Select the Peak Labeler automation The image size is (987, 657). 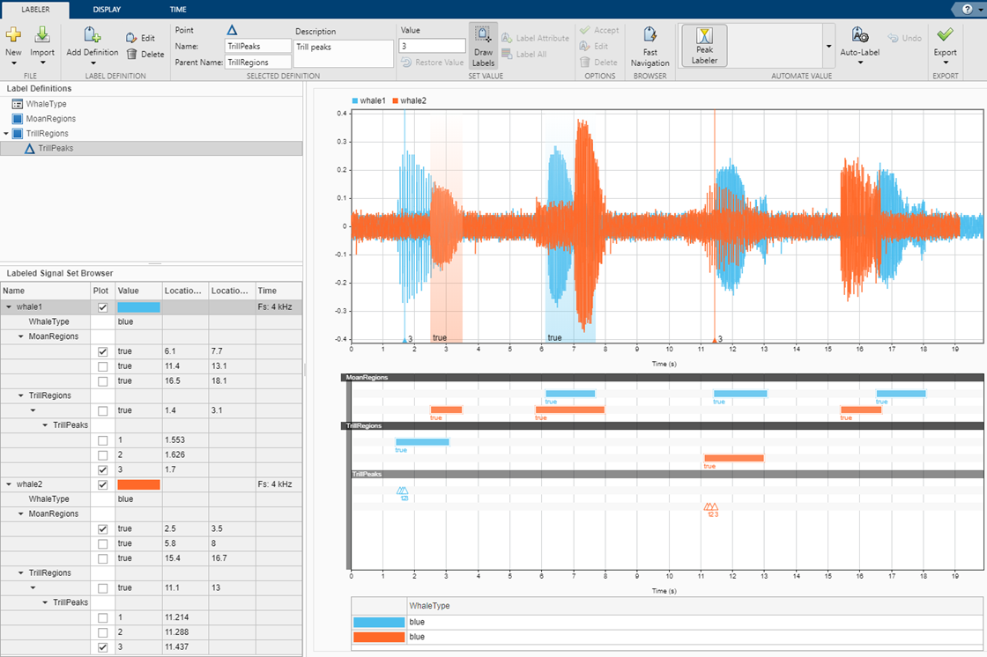pos(704,45)
